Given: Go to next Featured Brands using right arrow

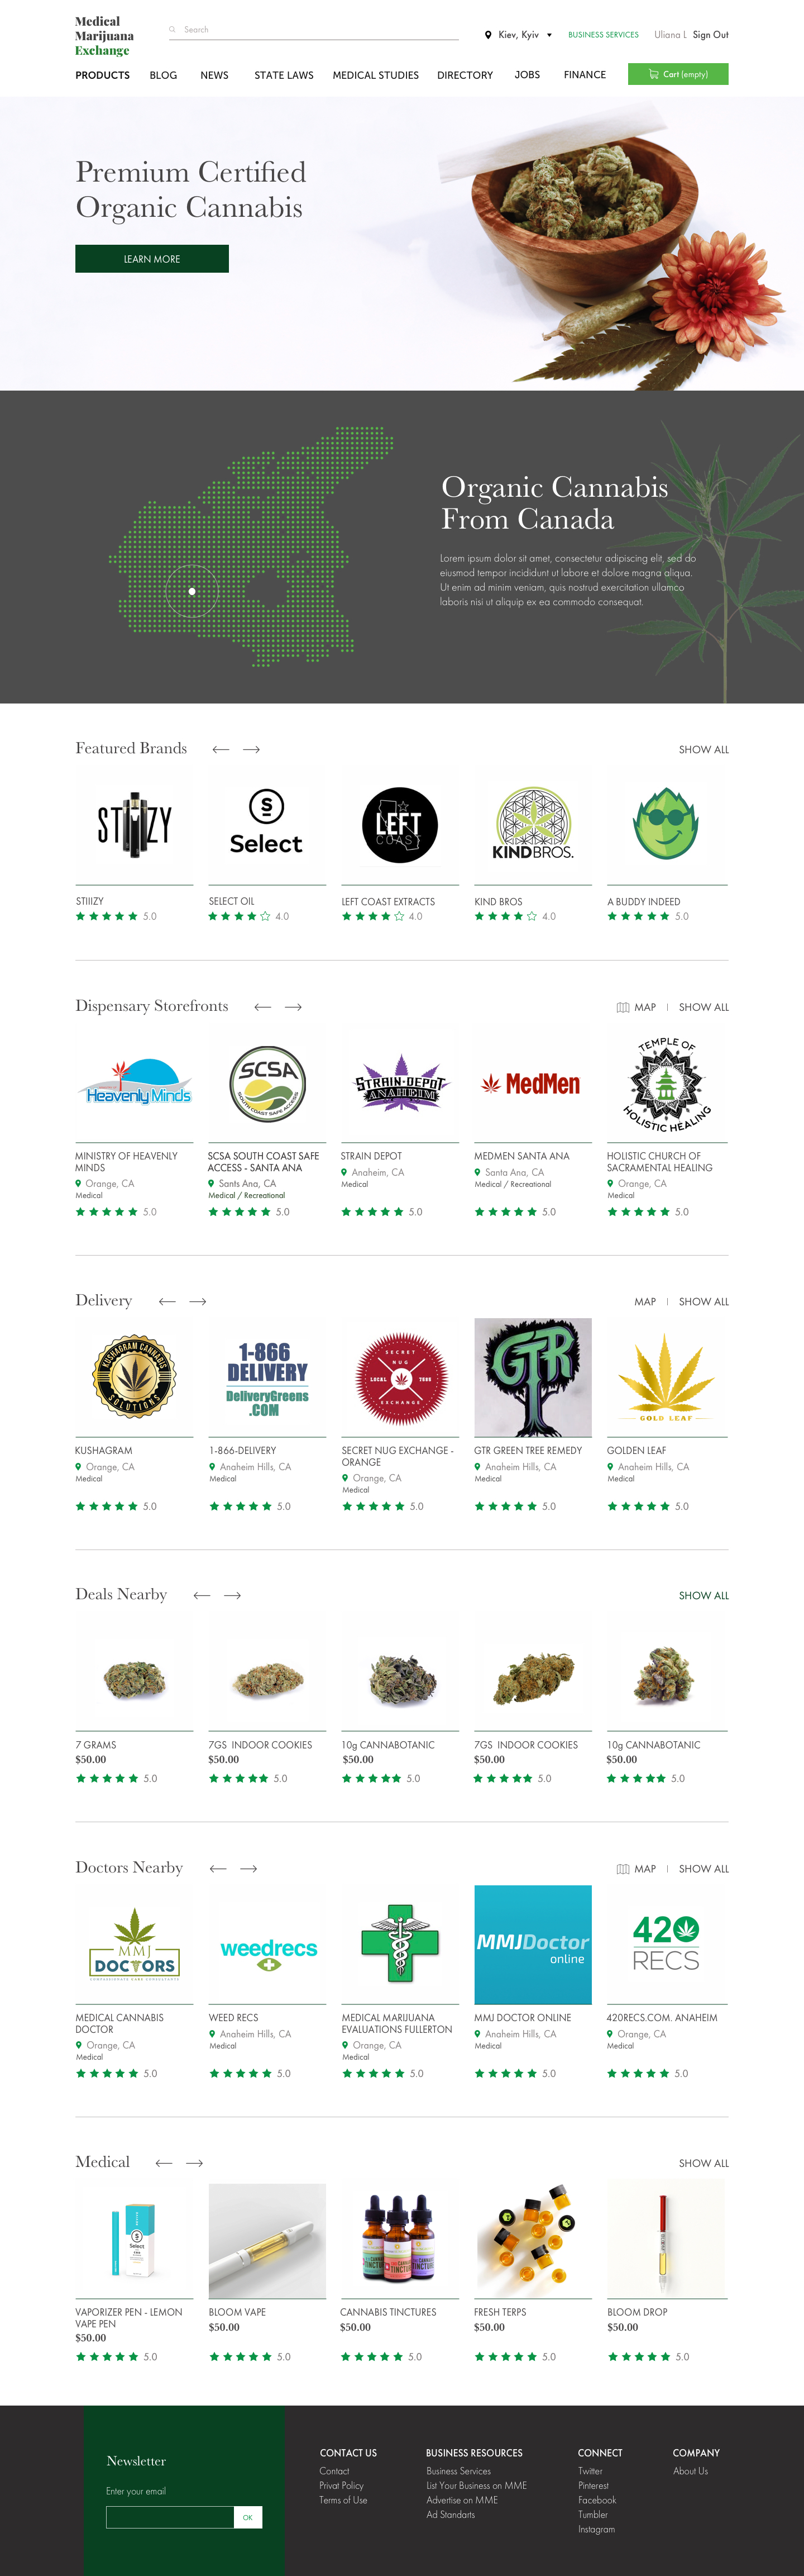Looking at the screenshot, I should pos(252,749).
